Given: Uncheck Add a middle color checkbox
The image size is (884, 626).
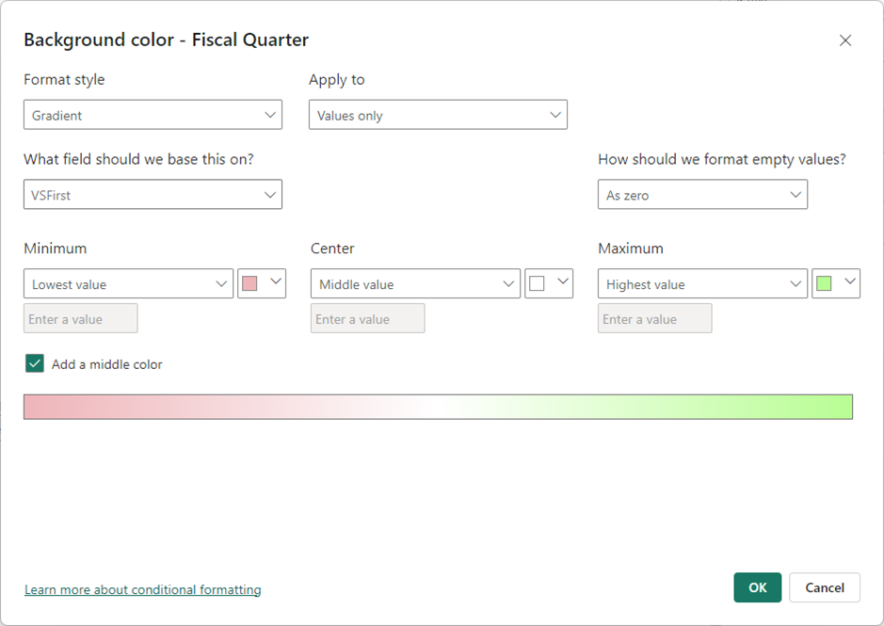Looking at the screenshot, I should tap(35, 363).
